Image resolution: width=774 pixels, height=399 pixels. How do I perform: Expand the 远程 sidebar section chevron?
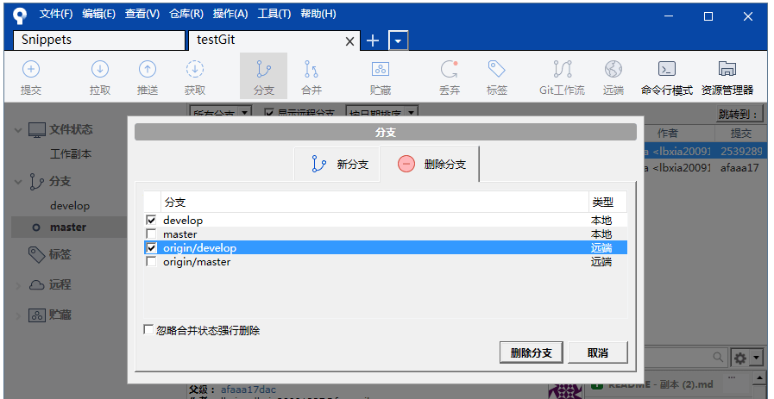(18, 285)
